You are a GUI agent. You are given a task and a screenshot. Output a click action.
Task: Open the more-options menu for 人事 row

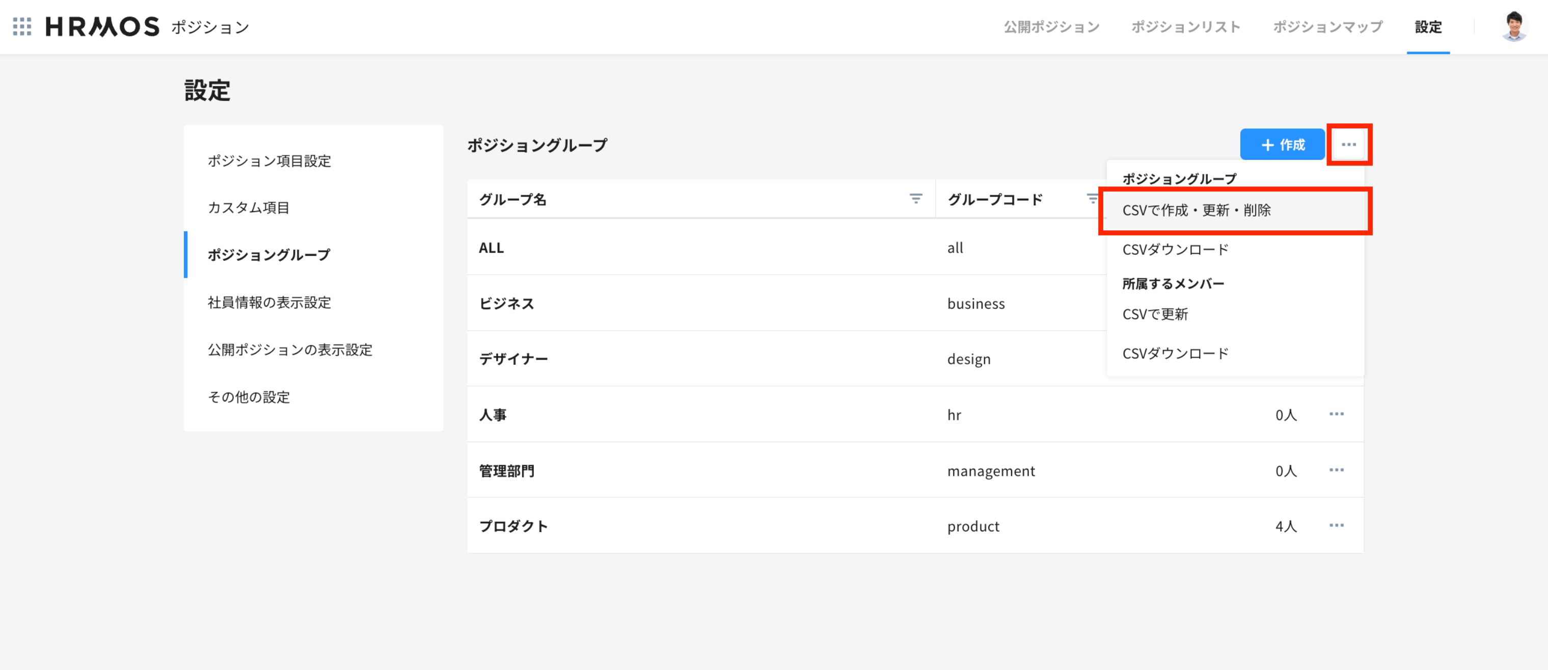[x=1336, y=414]
